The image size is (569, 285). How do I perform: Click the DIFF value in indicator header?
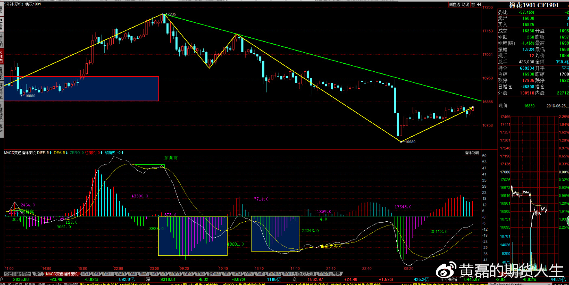[x=44, y=153]
